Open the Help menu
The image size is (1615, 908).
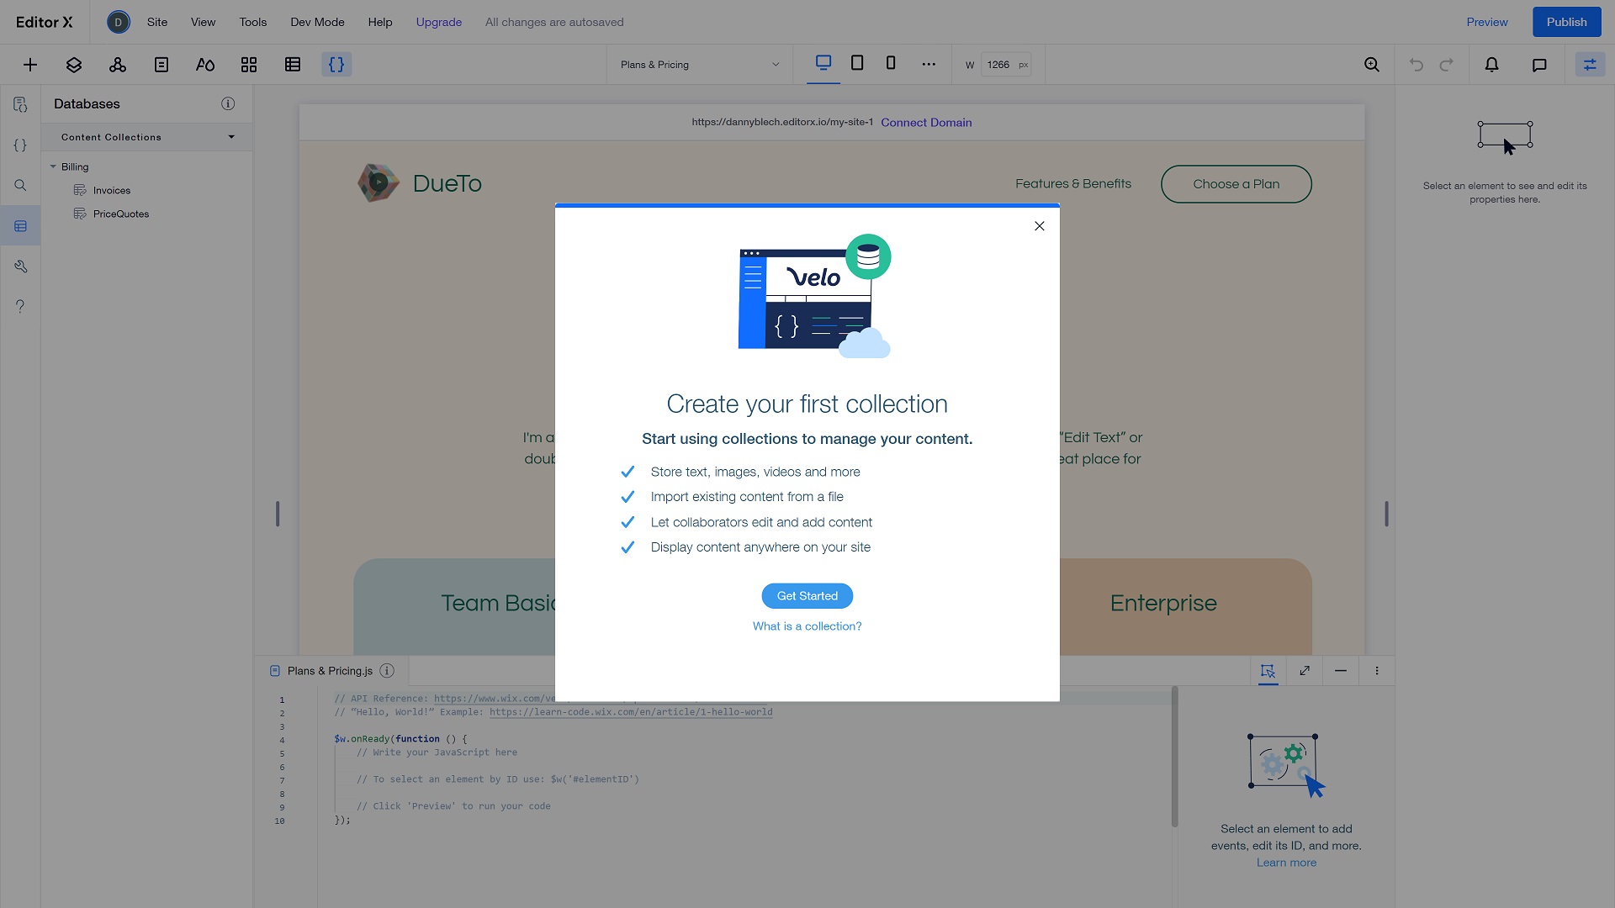(380, 22)
